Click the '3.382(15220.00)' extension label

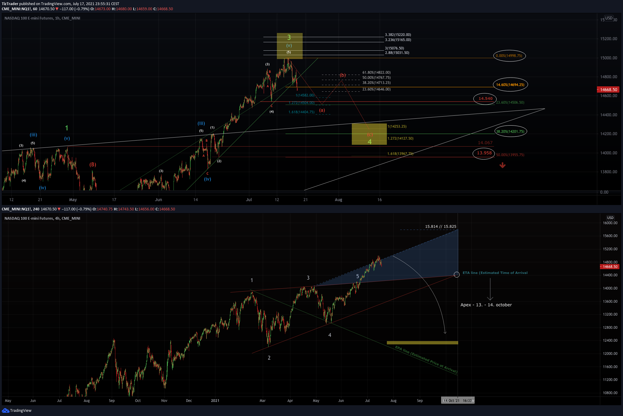pyautogui.click(x=398, y=35)
